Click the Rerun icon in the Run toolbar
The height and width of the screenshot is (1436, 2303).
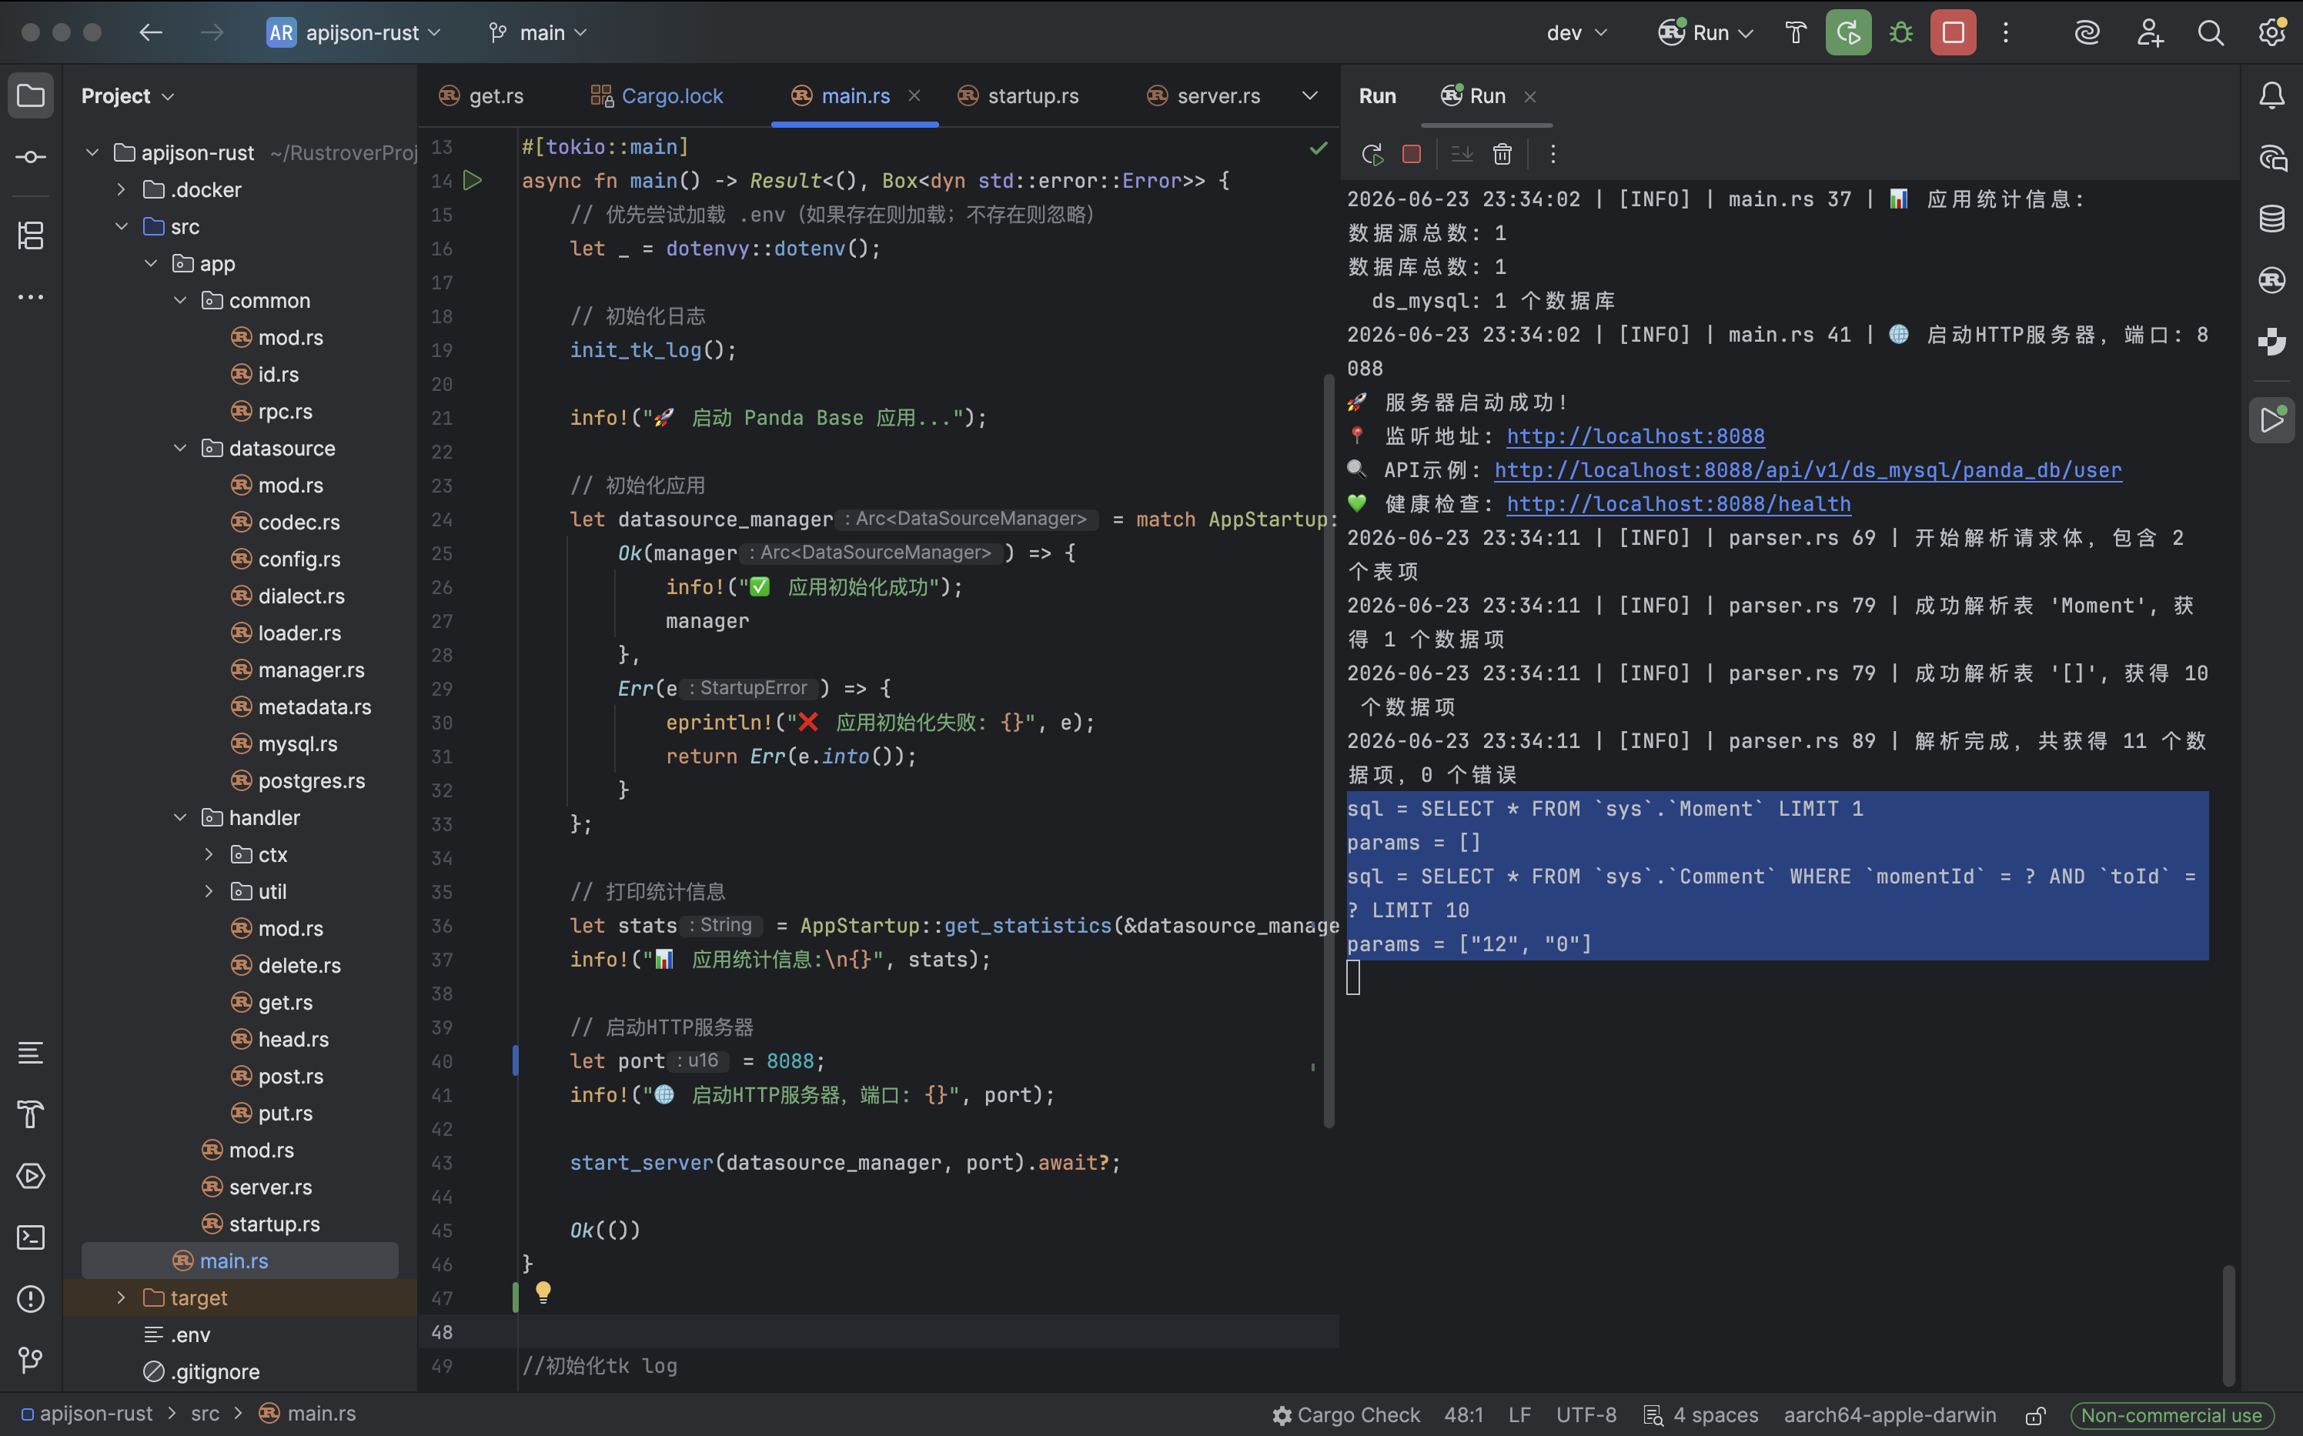click(1372, 154)
